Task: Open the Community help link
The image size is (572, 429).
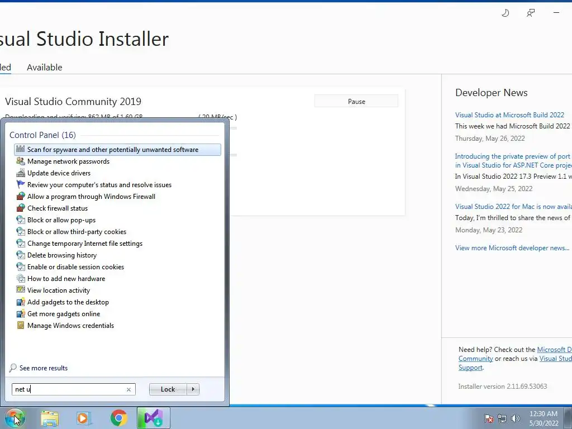Action: pyautogui.click(x=476, y=359)
